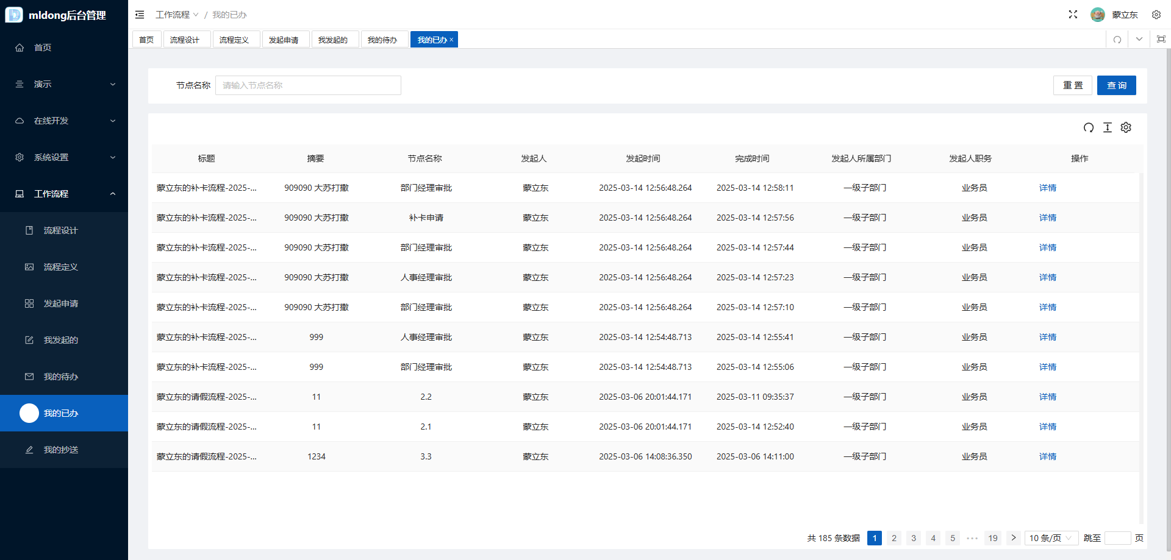Open 我的抄送 in the sidebar
This screenshot has width=1171, height=560.
coord(64,450)
